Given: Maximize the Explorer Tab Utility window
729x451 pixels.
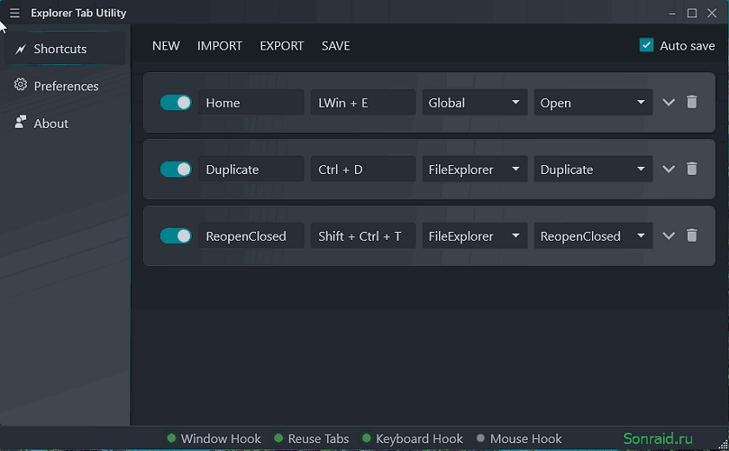Looking at the screenshot, I should [x=692, y=13].
